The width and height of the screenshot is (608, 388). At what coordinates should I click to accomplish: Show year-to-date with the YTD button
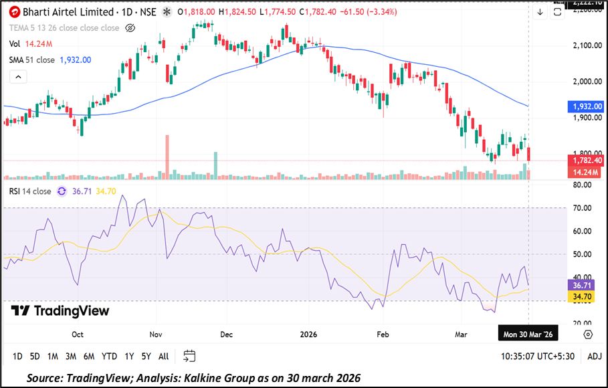(108, 356)
